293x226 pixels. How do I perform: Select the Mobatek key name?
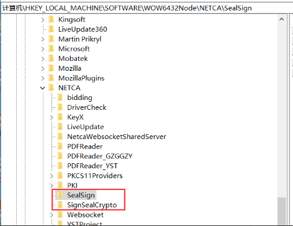click(x=73, y=58)
